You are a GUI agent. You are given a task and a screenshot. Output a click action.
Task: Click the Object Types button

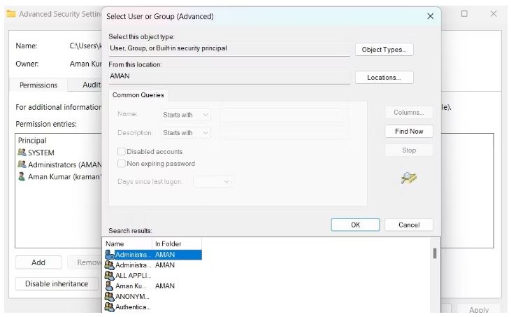tap(384, 50)
